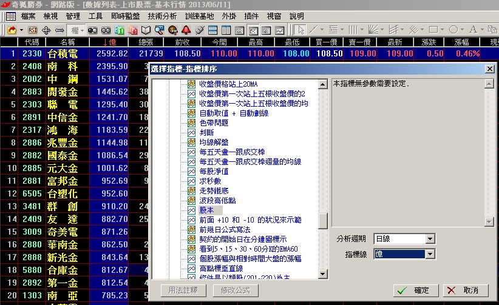The height and width of the screenshot is (305, 499).
Task: Click the open book toolbar icon
Action: (146, 30)
